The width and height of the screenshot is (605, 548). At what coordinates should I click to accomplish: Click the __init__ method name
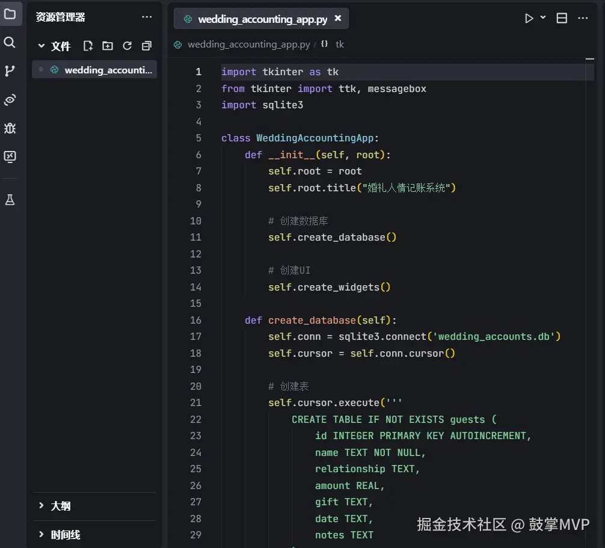pos(291,155)
